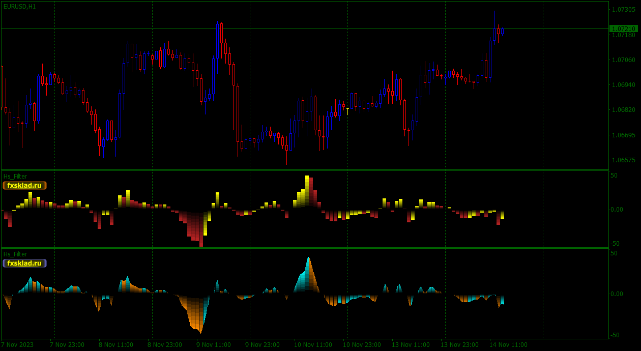Click the 0.00 scale value of cyan-orange panel
The width and height of the screenshot is (641, 351).
click(617, 294)
